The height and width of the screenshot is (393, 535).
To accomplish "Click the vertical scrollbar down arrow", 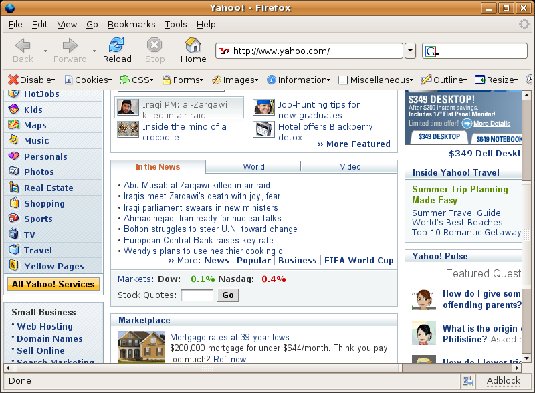I will click(x=526, y=358).
